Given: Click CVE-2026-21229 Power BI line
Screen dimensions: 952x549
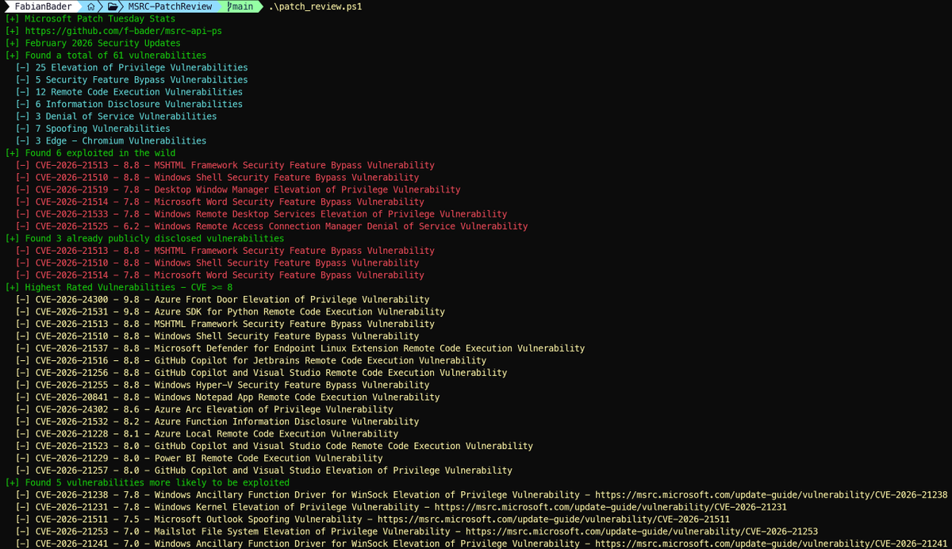Looking at the screenshot, I should click(199, 458).
